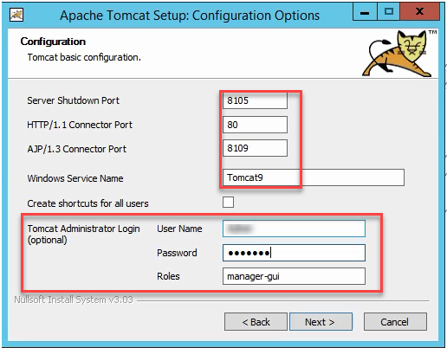Click the window title 'Apache Tomcat Setup: Configuration Options'
Viewport: 447px width, 348px height.
click(190, 16)
